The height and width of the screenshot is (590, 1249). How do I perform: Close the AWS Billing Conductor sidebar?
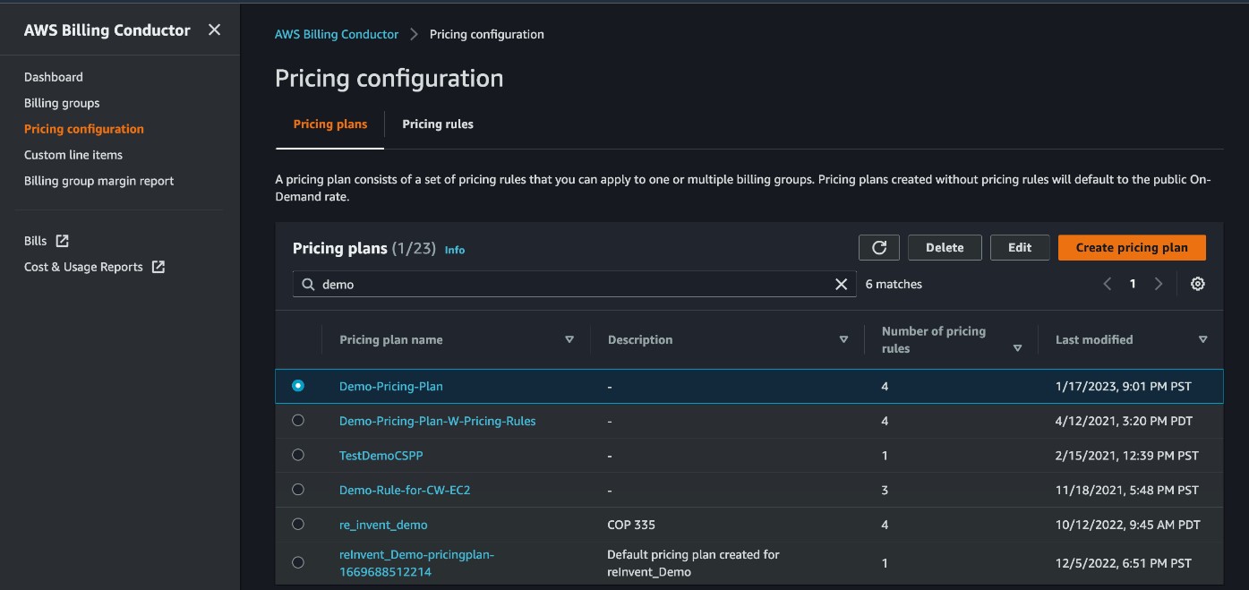coord(214,30)
